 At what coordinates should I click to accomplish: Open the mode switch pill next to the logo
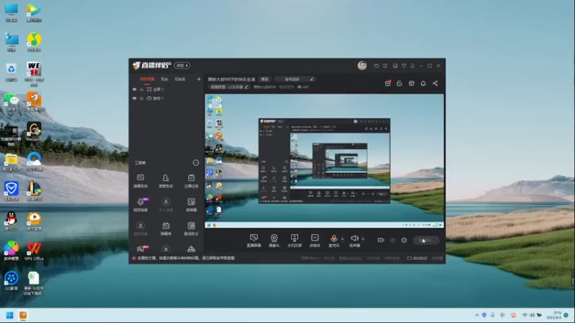point(182,65)
